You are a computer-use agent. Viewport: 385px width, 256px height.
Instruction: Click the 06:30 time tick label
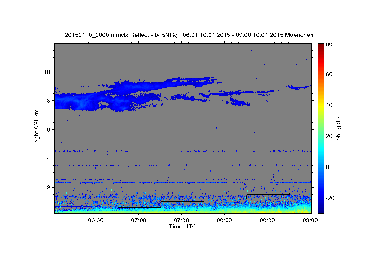pos(96,220)
